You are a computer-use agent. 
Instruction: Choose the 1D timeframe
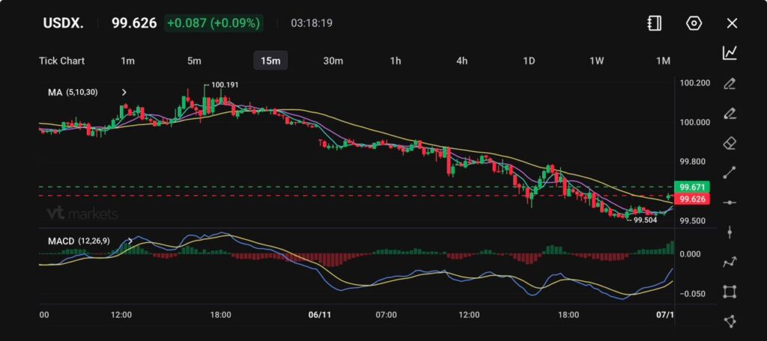coord(528,61)
